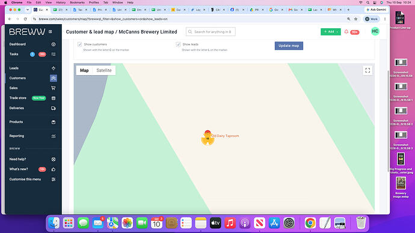Image resolution: width=415 pixels, height=233 pixels.
Task: Open Music app in the Dock
Action: (230, 223)
